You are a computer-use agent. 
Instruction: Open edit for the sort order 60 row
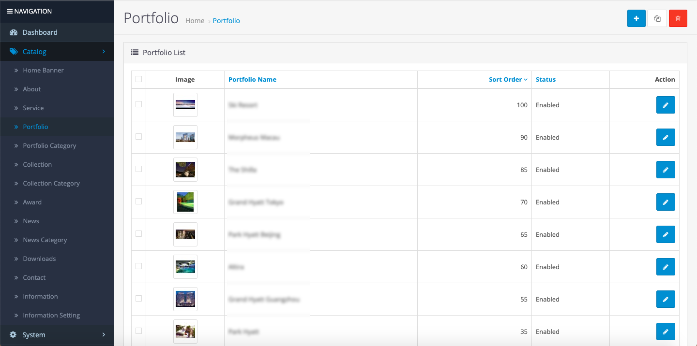point(665,267)
